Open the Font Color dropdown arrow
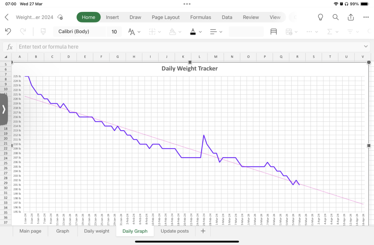Viewport: 374px width, 245px height. (200, 31)
